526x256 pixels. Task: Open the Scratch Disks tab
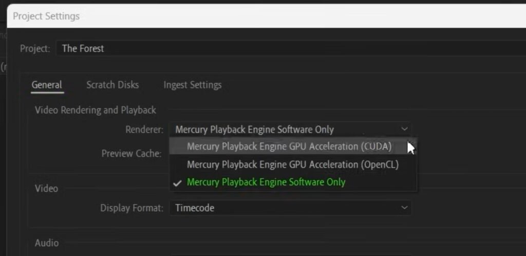[112, 85]
